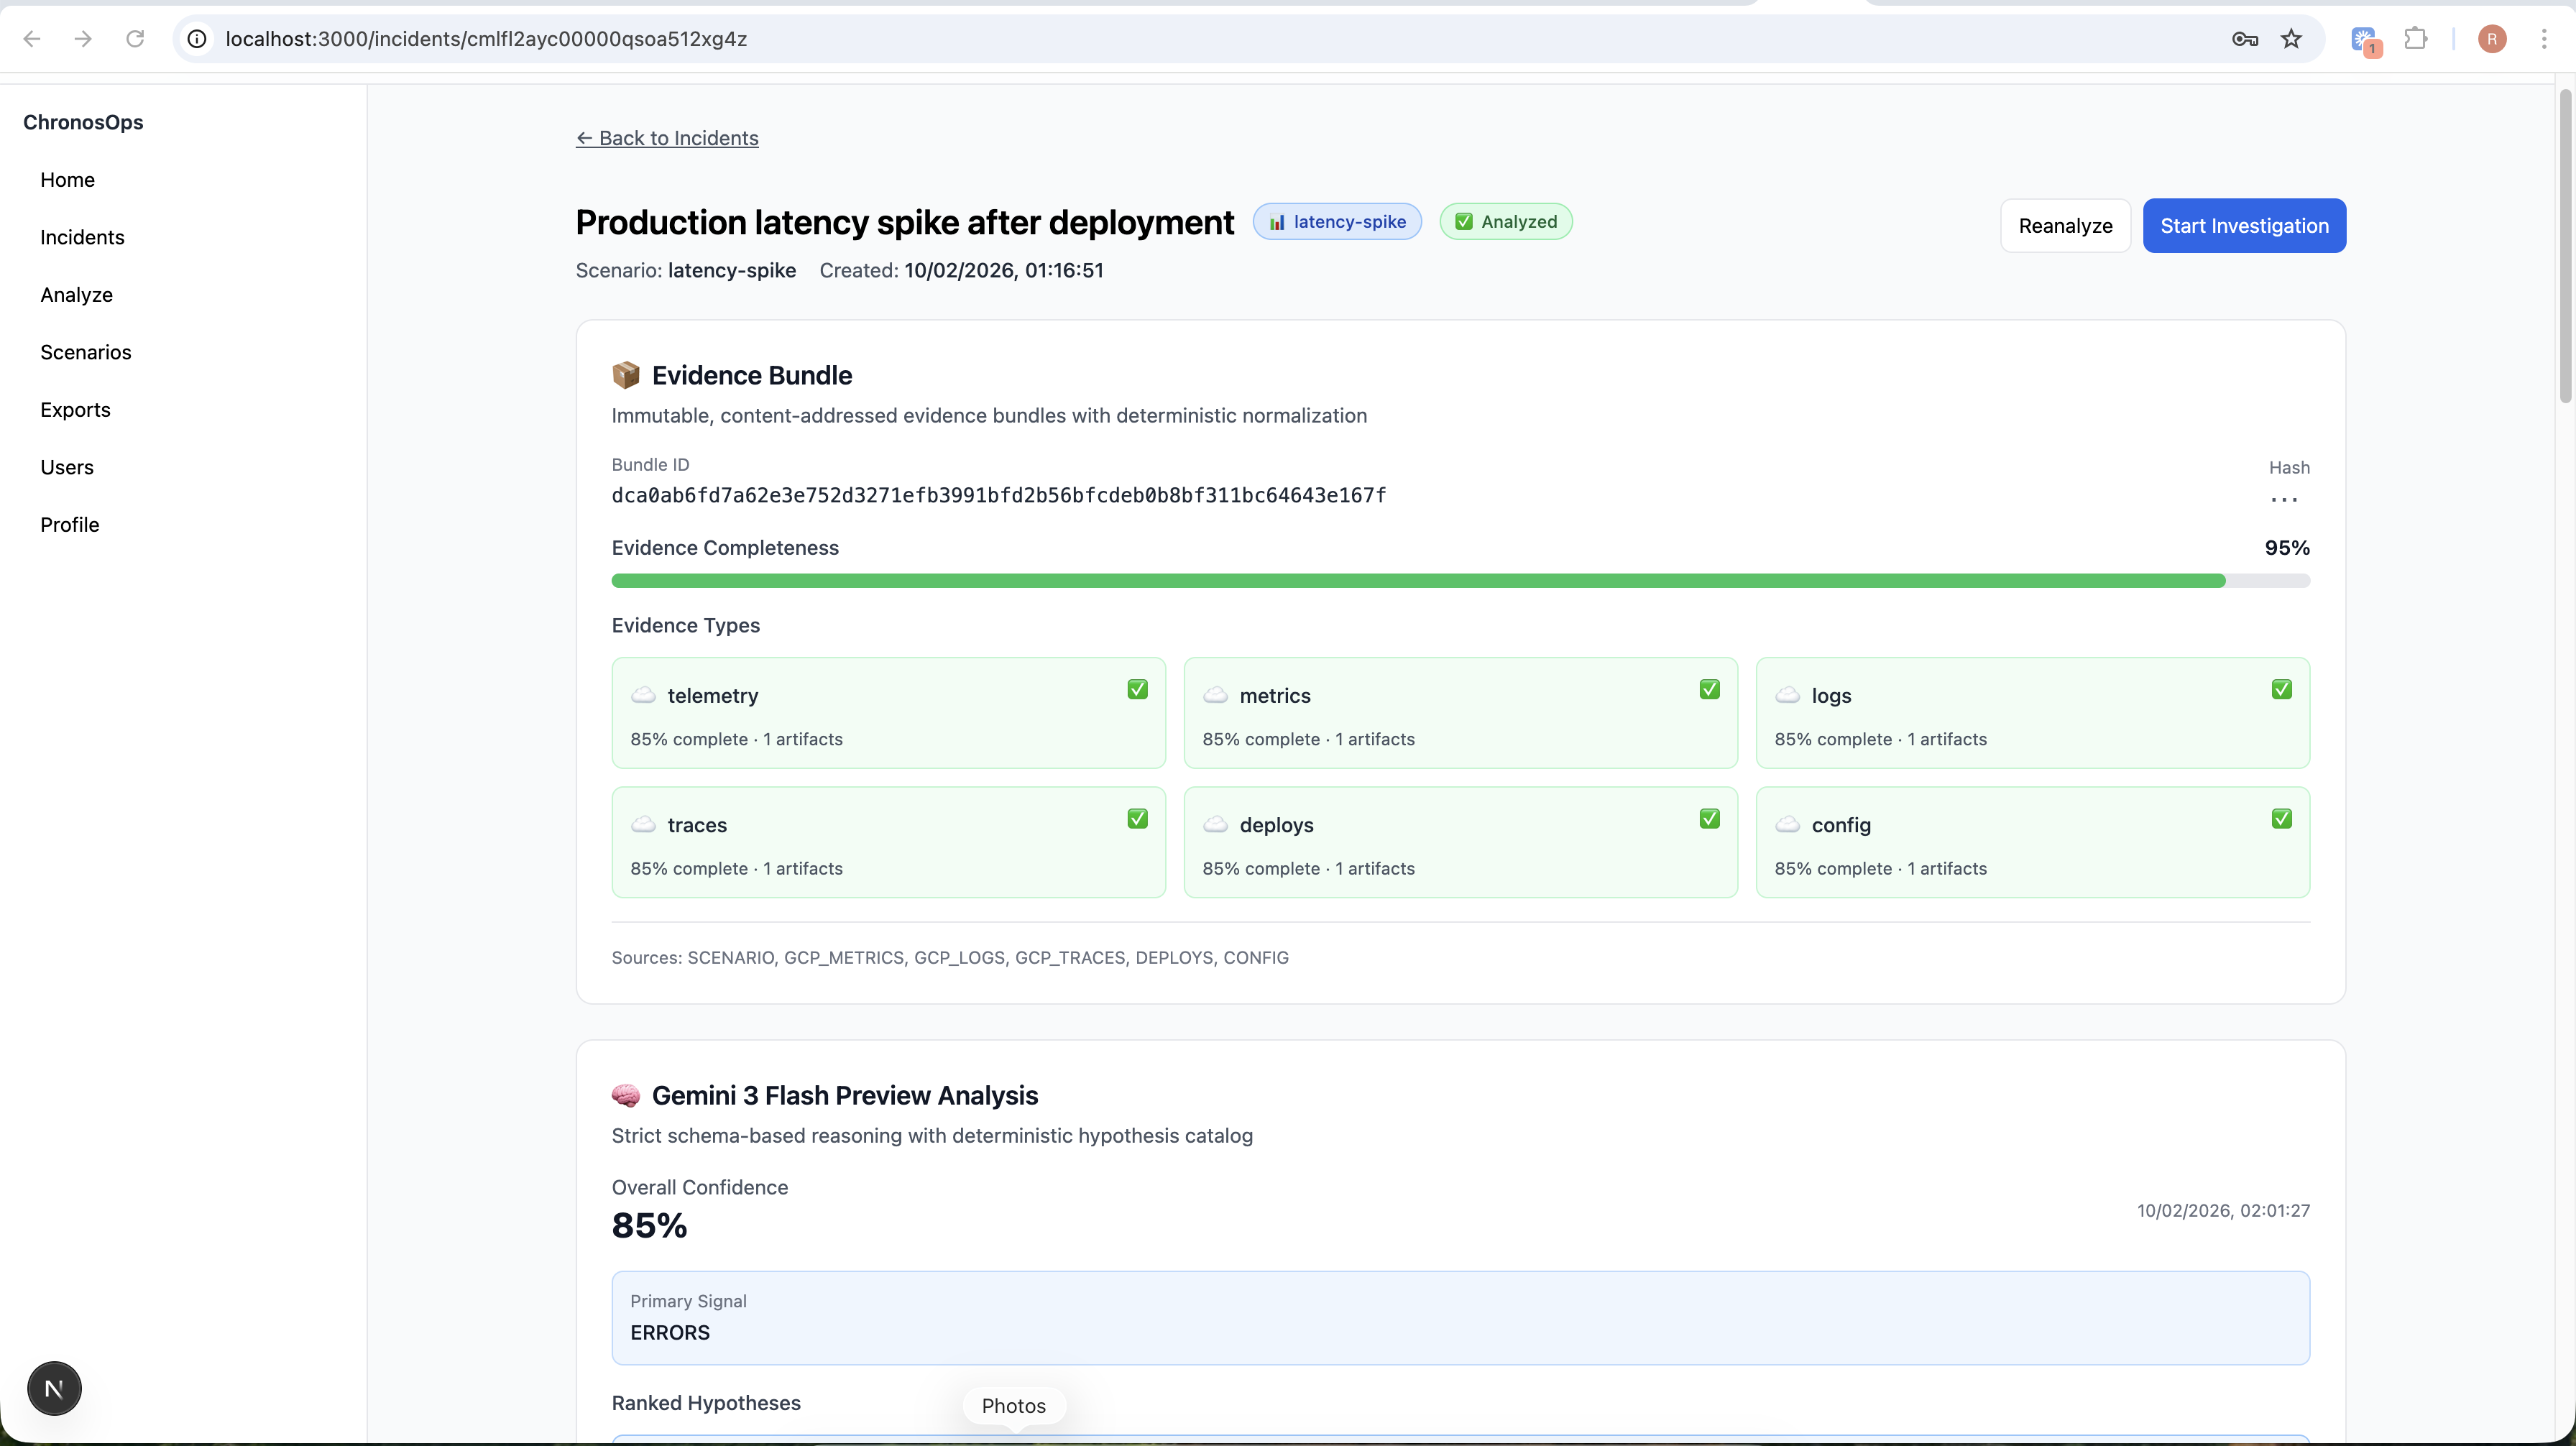Open the Incidents sidebar item

82,237
